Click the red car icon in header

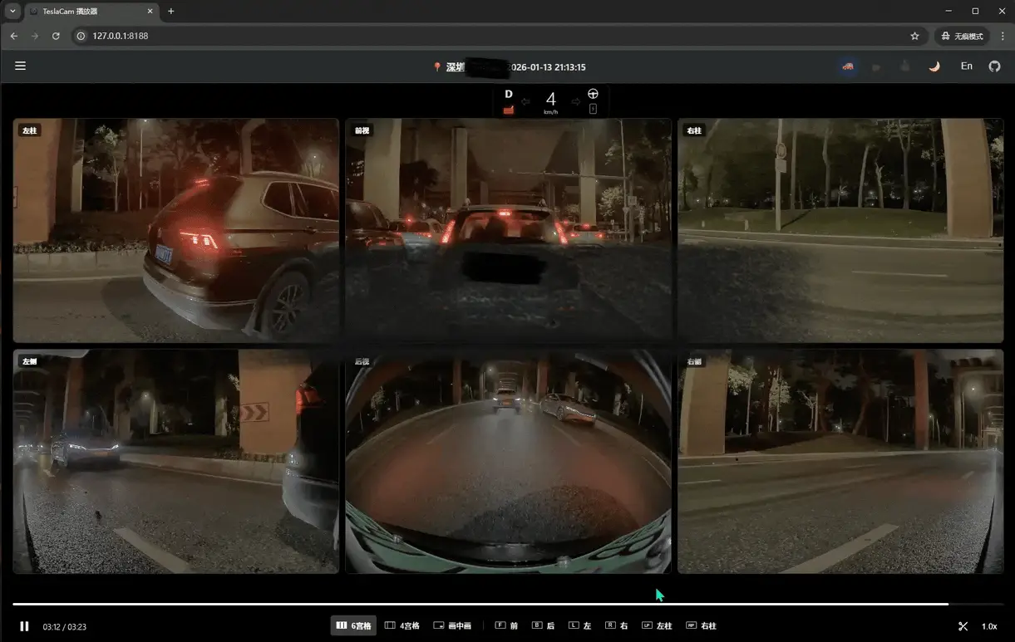[x=848, y=66]
